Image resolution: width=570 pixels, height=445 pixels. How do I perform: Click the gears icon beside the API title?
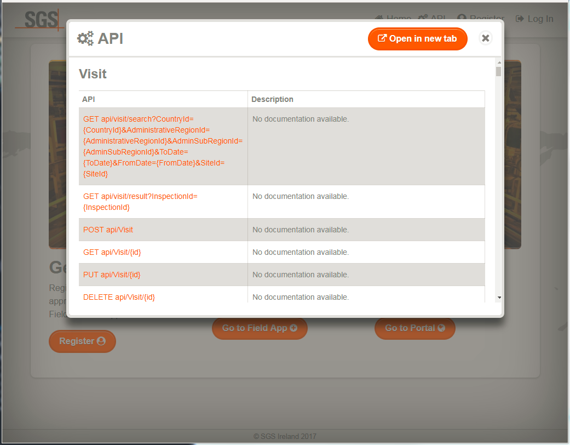(x=85, y=38)
